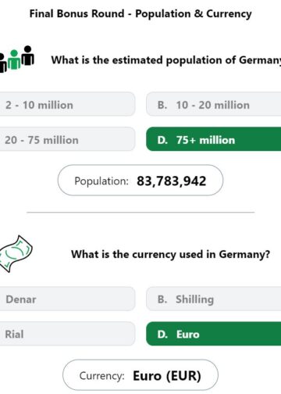Click the Euro (EUR) bold text
Viewport: 281px width, 394px height.
(167, 376)
